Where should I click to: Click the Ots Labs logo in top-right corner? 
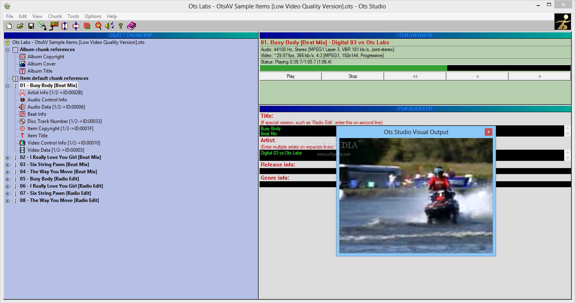pos(563,22)
